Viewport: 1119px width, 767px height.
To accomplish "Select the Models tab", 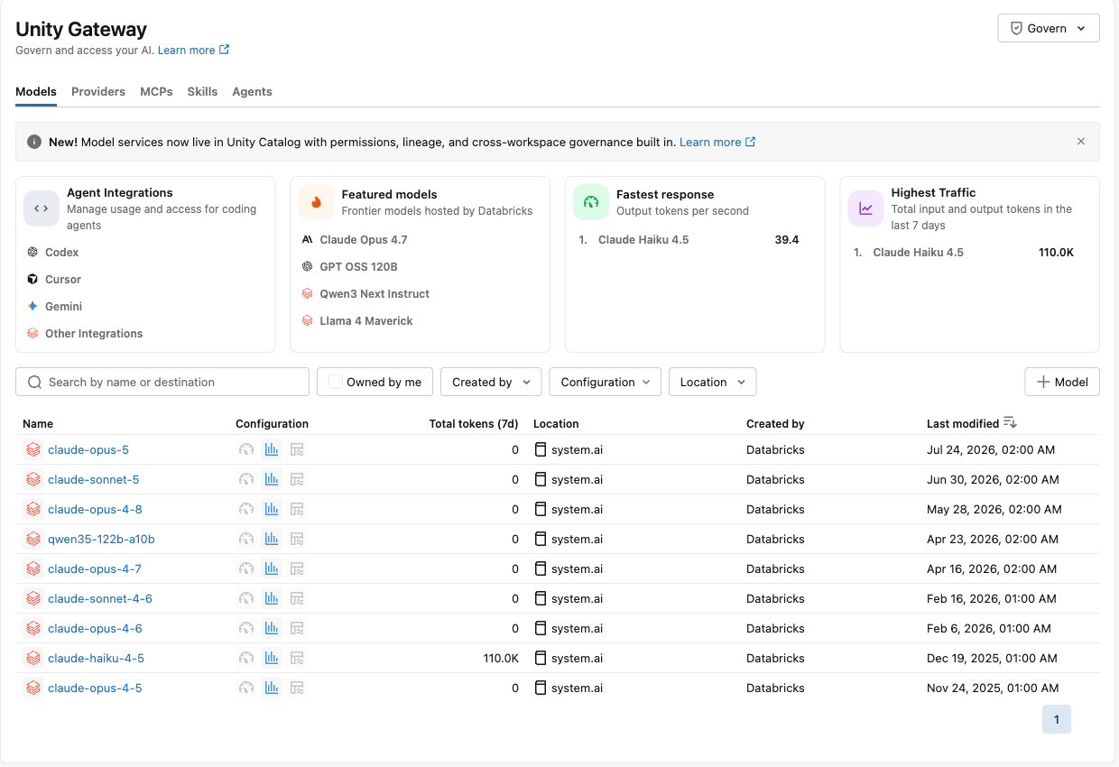I will [x=36, y=91].
